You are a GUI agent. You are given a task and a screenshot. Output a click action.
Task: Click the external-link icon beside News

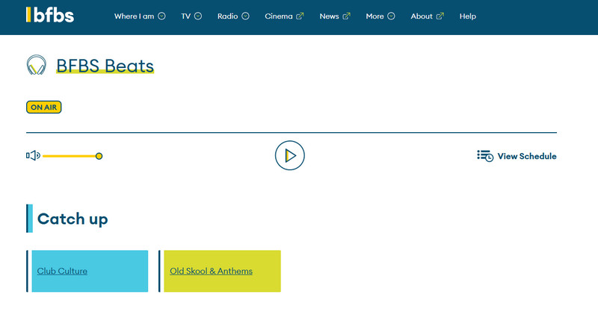coord(346,16)
